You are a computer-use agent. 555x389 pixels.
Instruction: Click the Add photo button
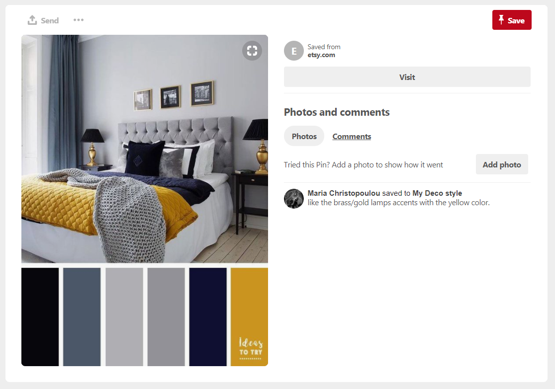tap(502, 164)
